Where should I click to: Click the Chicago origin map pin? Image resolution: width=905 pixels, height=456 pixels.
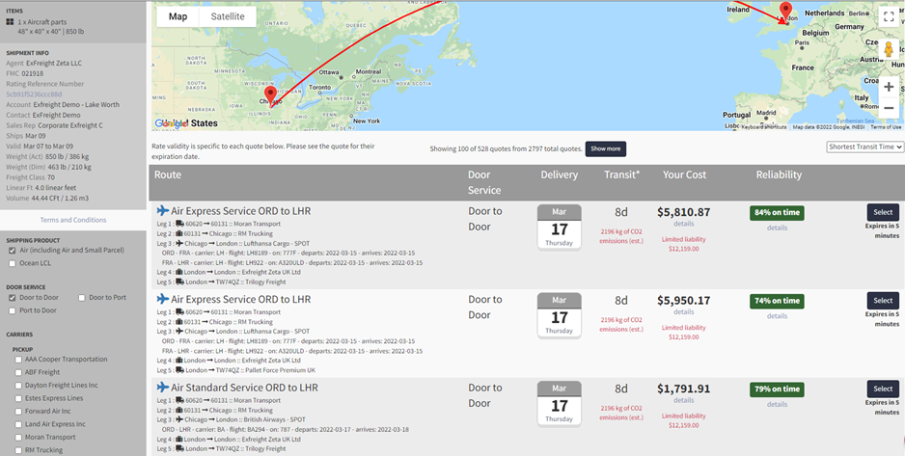[270, 95]
